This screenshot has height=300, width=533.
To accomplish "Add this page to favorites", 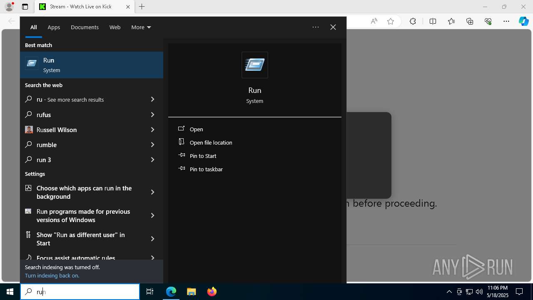I will [x=391, y=21].
